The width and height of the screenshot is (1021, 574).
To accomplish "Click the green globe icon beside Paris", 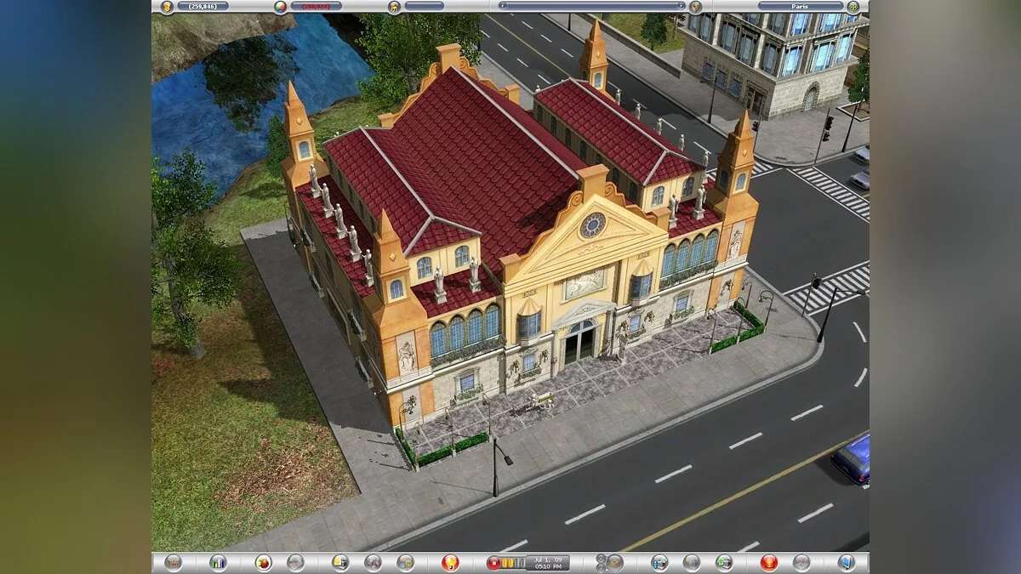I will (x=853, y=6).
